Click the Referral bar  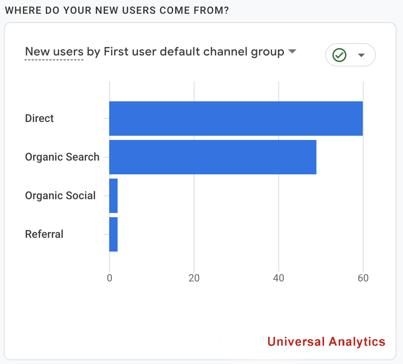click(x=113, y=234)
